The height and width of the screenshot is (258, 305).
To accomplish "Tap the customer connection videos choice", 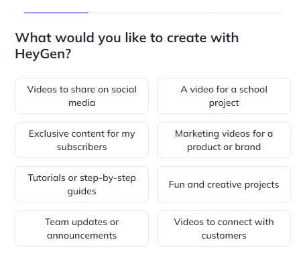I will (224, 229).
